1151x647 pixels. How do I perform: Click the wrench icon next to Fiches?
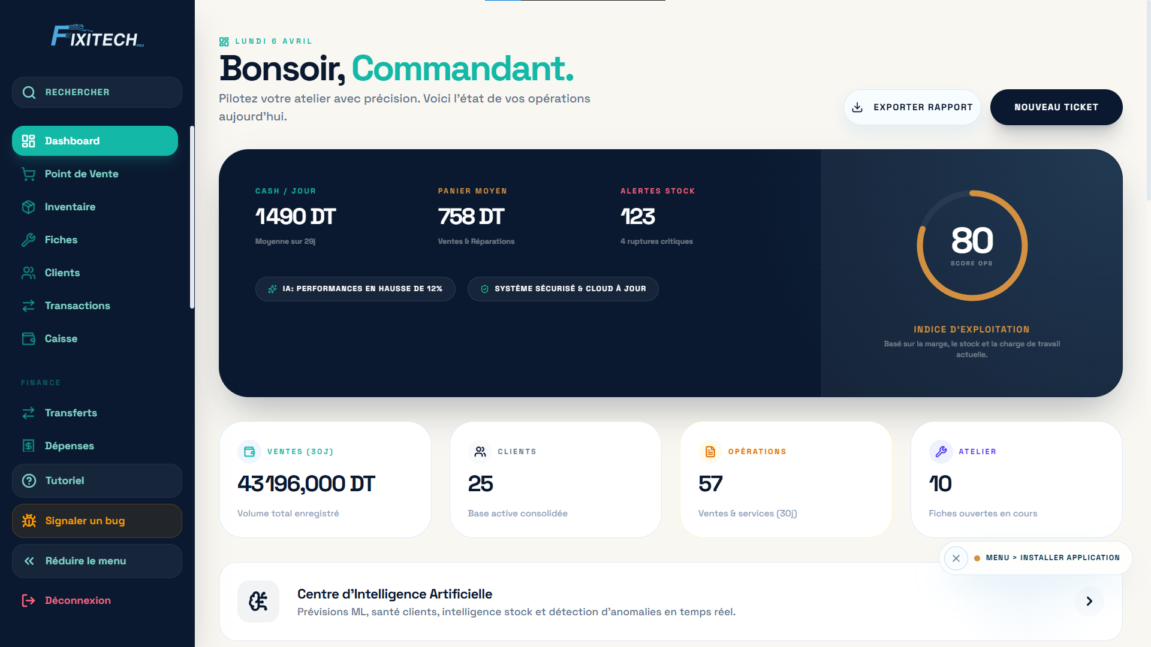(28, 240)
